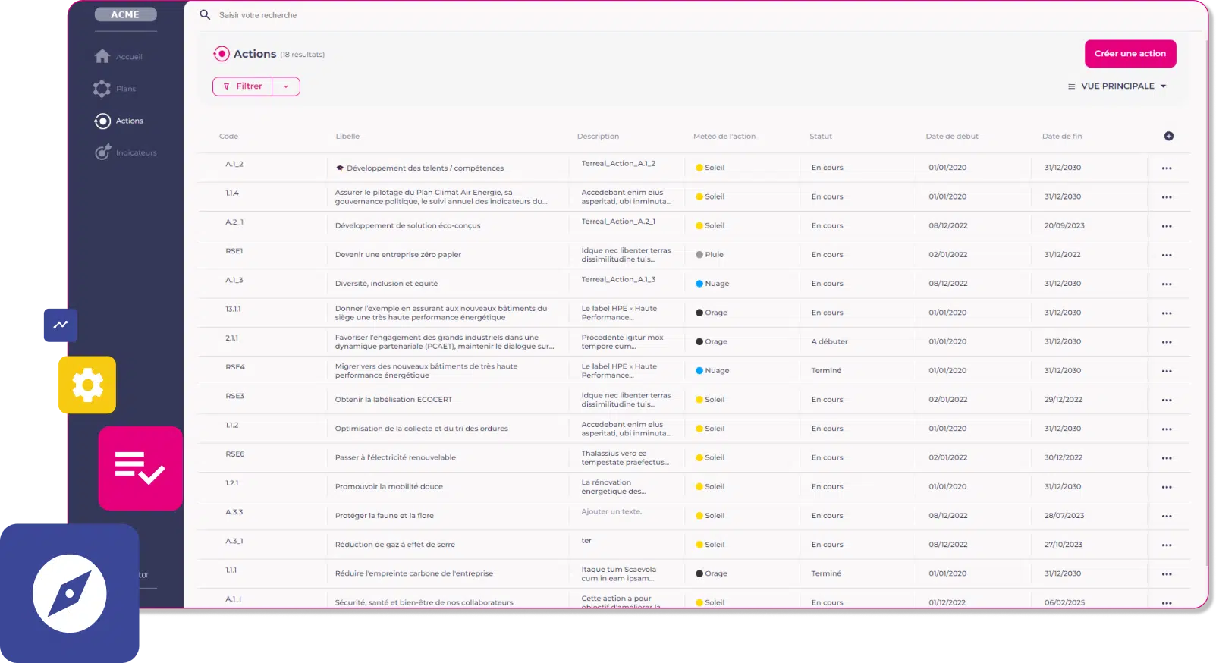Open row menu for Réduction de gaz

pos(1167,545)
